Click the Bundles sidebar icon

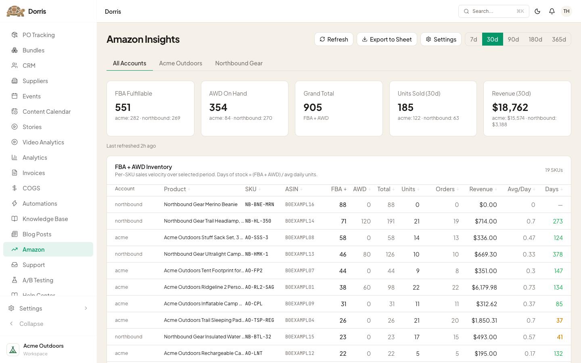15,50
